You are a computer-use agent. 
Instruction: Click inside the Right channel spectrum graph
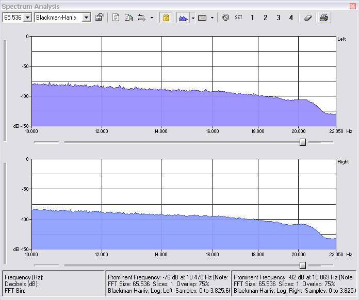pyautogui.click(x=184, y=204)
